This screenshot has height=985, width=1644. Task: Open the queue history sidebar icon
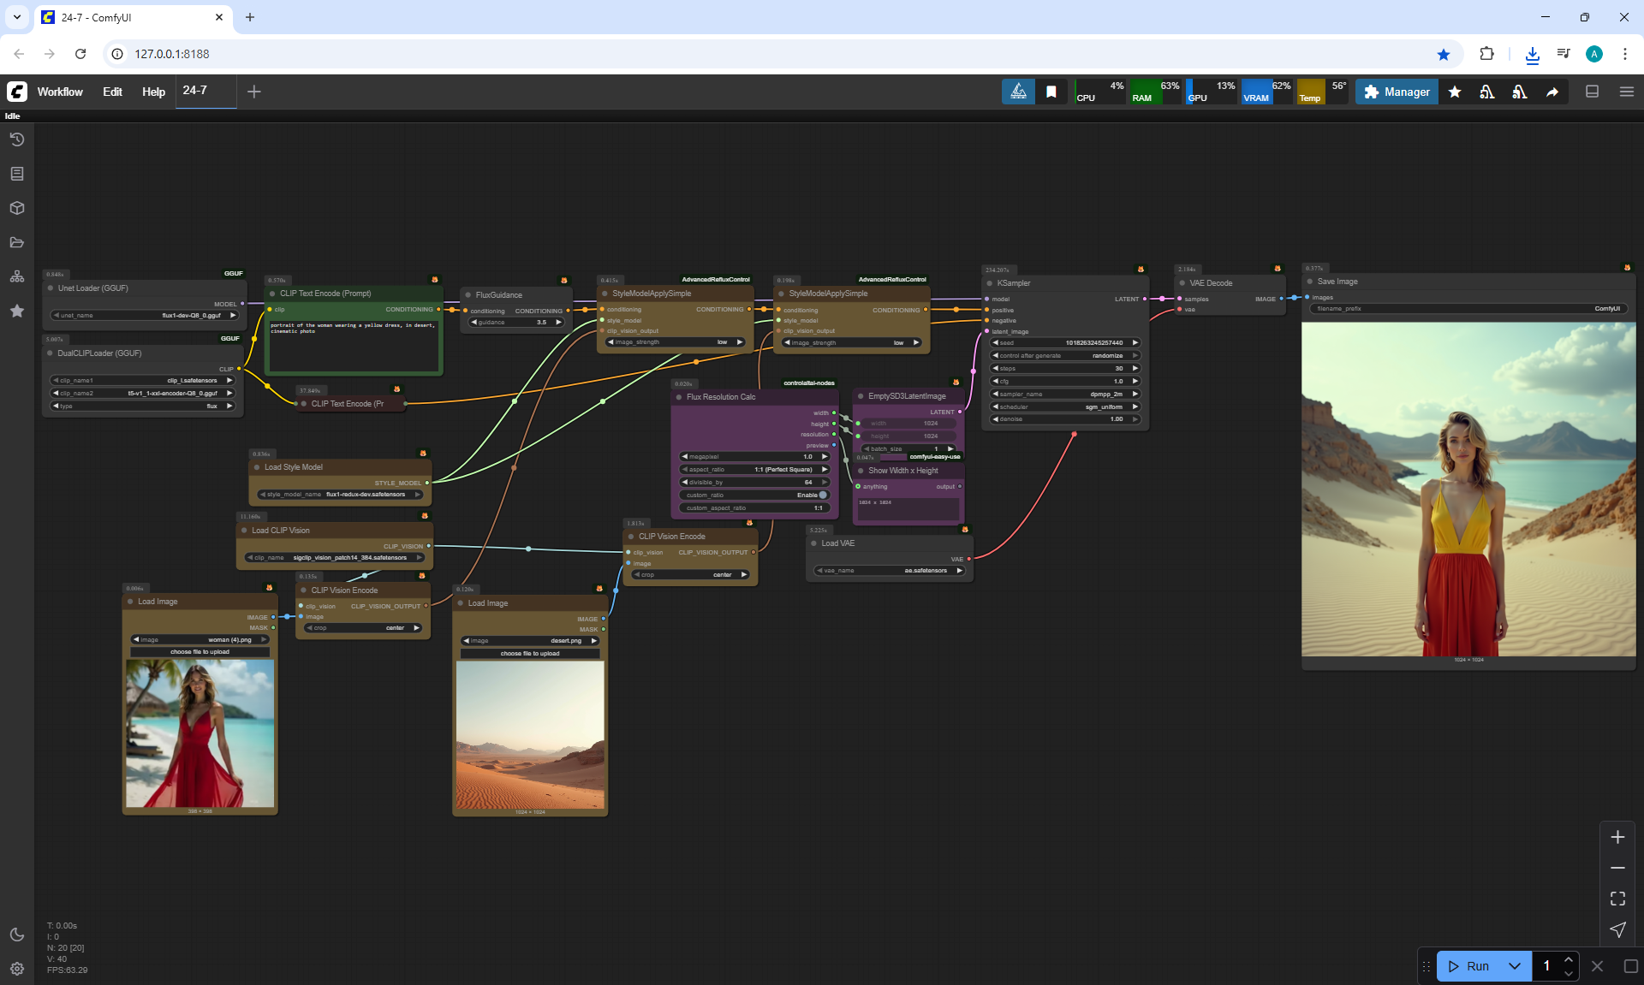tap(16, 139)
